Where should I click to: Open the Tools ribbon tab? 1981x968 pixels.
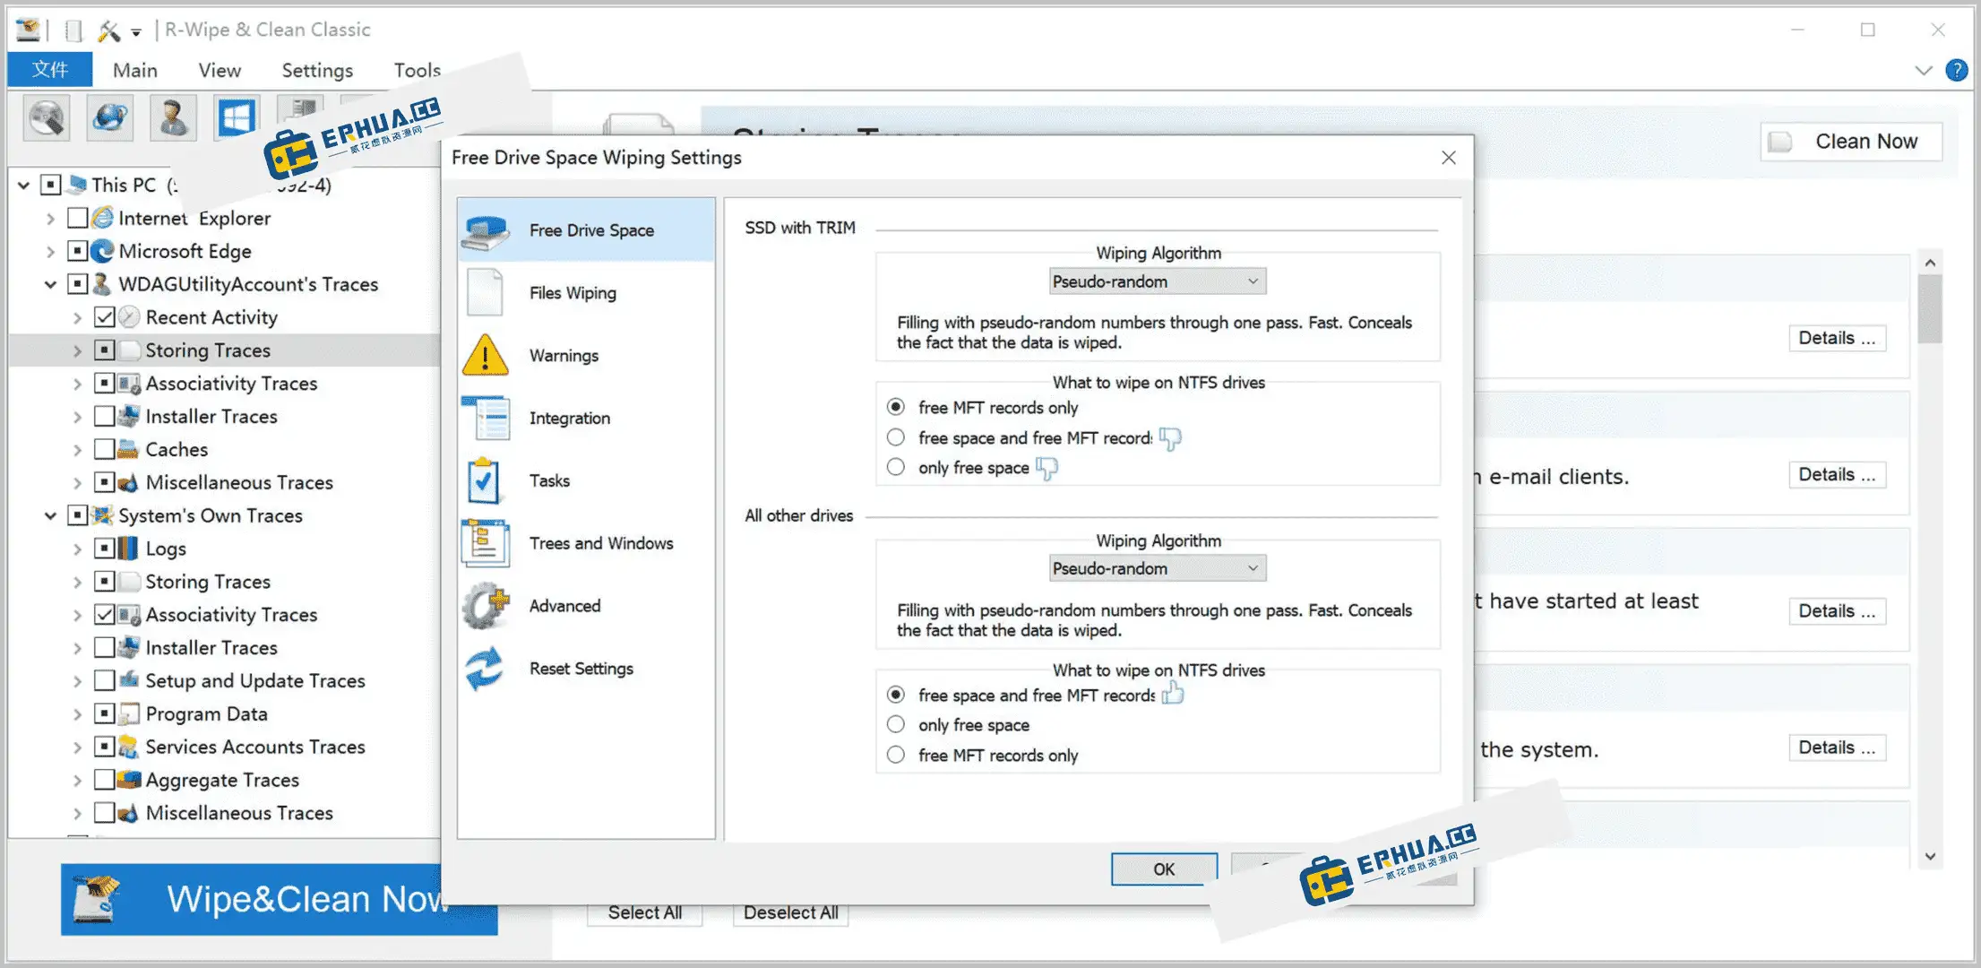click(x=418, y=70)
